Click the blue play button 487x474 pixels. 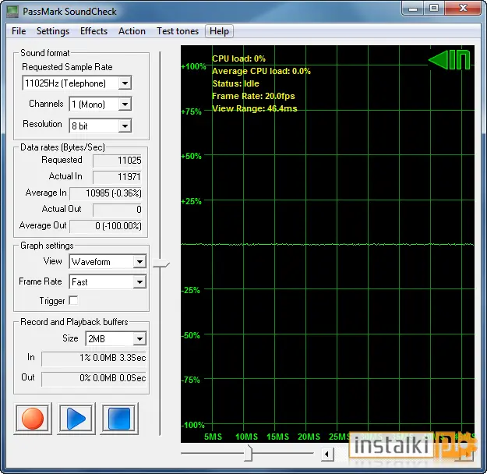[x=76, y=419]
